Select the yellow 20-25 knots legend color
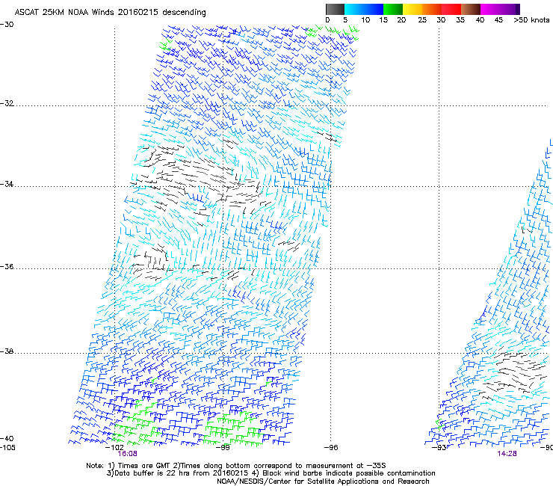553x486 pixels. click(413, 9)
